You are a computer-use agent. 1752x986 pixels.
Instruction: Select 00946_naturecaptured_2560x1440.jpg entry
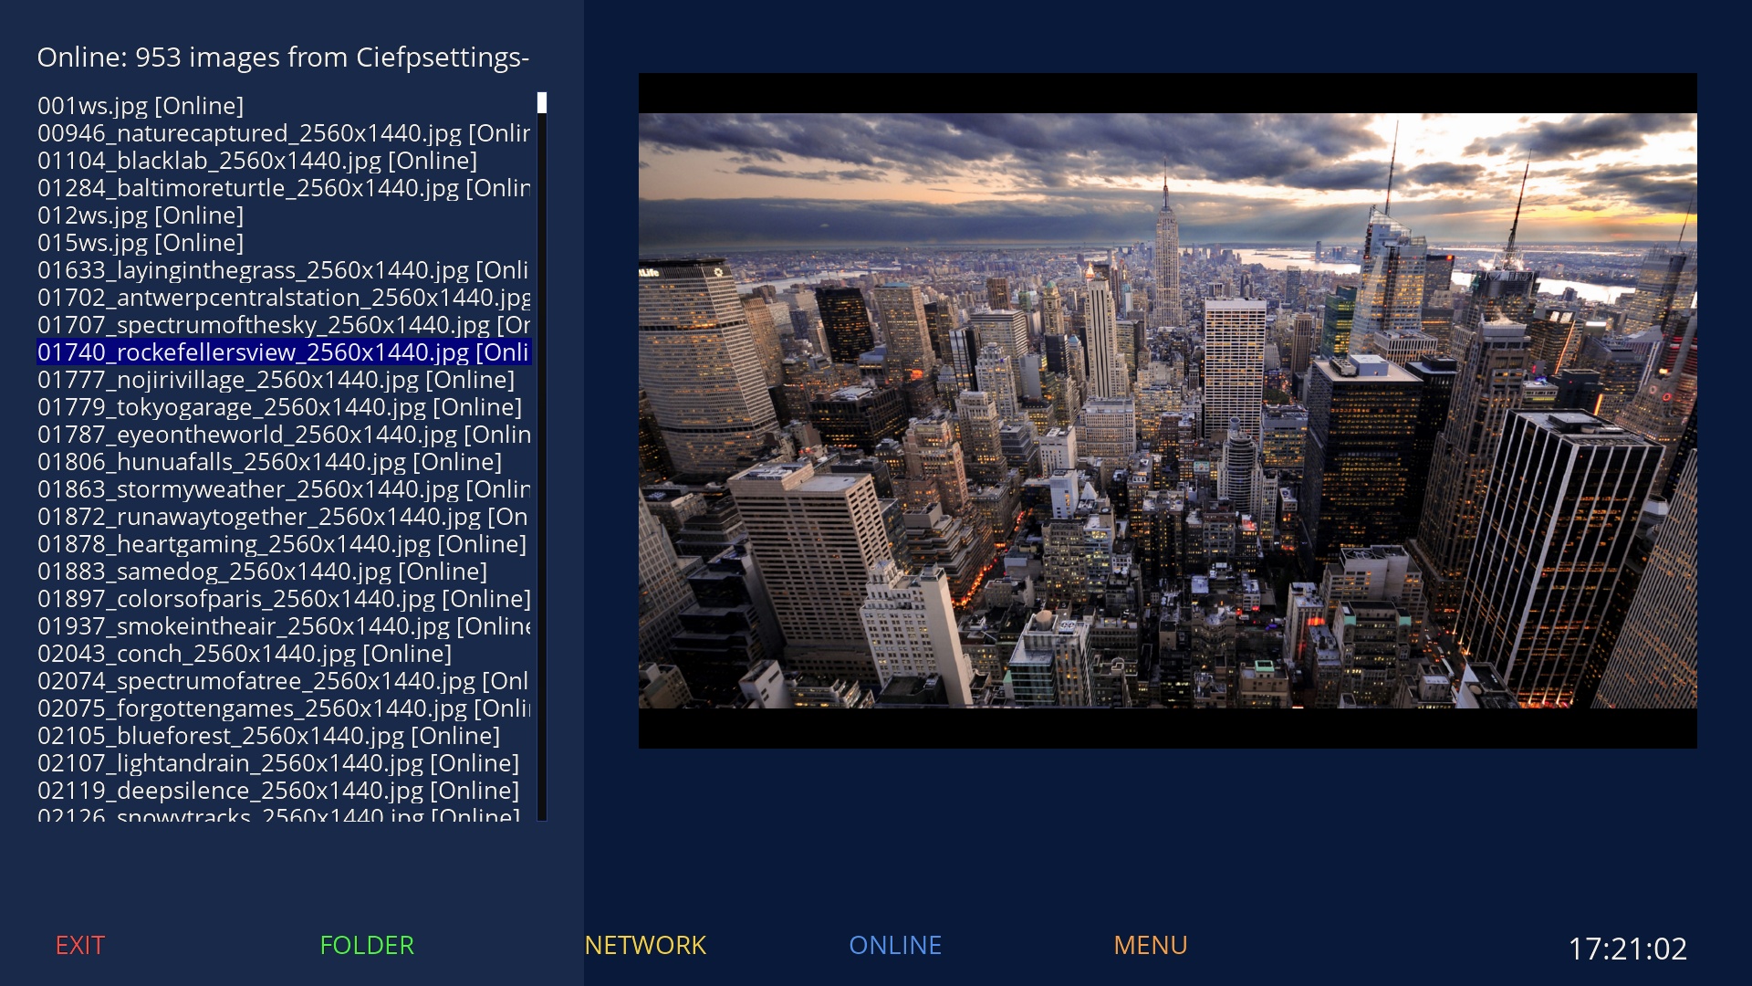pyautogui.click(x=284, y=133)
